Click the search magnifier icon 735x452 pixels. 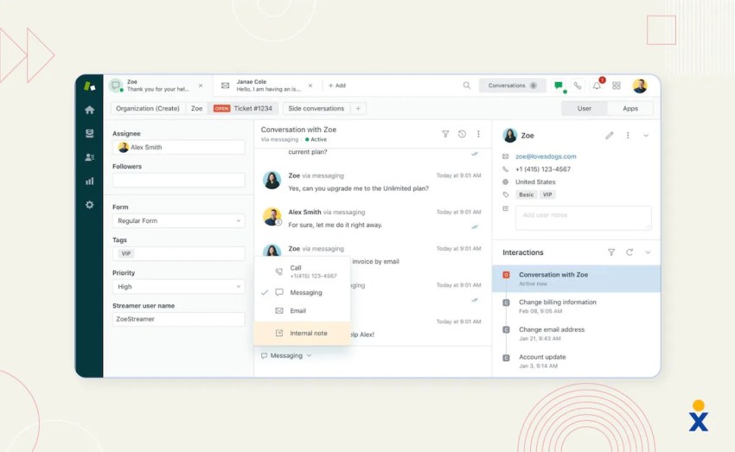[466, 86]
